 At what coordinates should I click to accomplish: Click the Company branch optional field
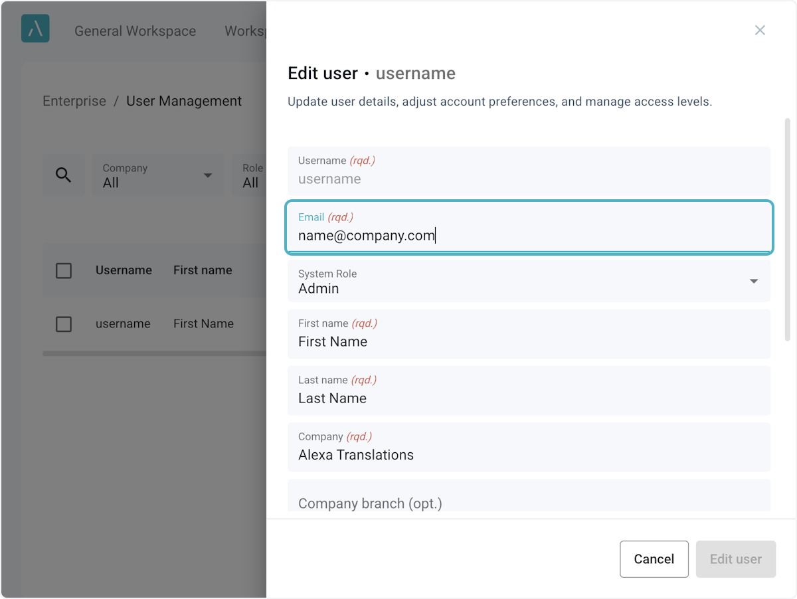[529, 502]
